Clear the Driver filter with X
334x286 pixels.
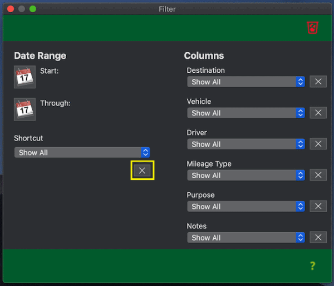pos(318,144)
